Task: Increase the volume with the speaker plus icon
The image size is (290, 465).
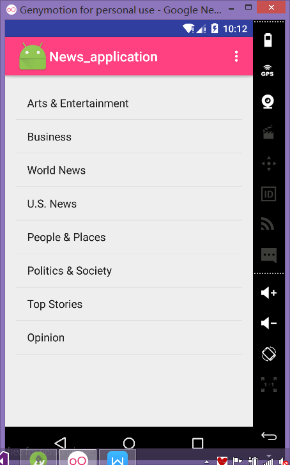Action: 269,293
